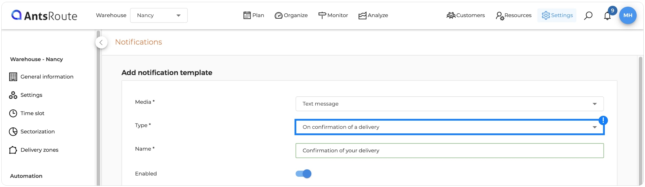The height and width of the screenshot is (187, 645).
Task: Go to Customers section
Action: [x=466, y=15]
